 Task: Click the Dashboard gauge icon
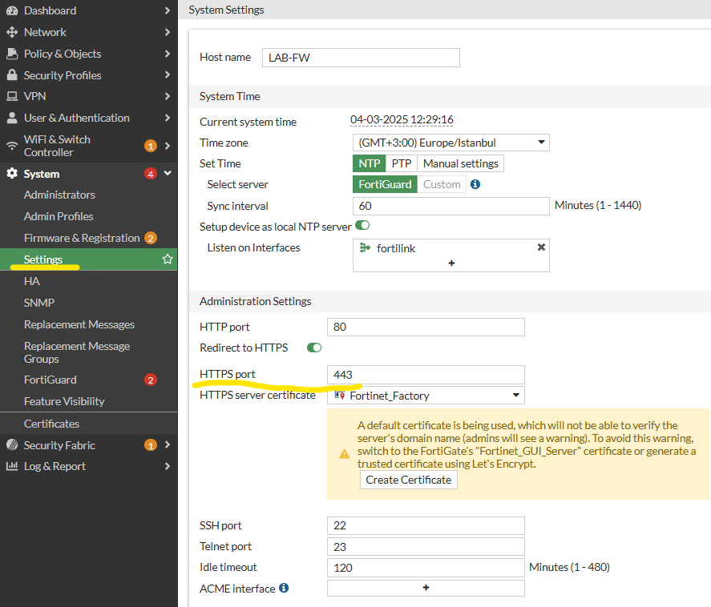click(12, 10)
